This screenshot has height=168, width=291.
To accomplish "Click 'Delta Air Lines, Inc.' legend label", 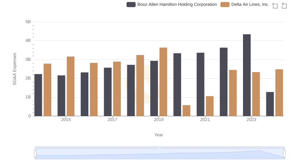I will 250,4.
